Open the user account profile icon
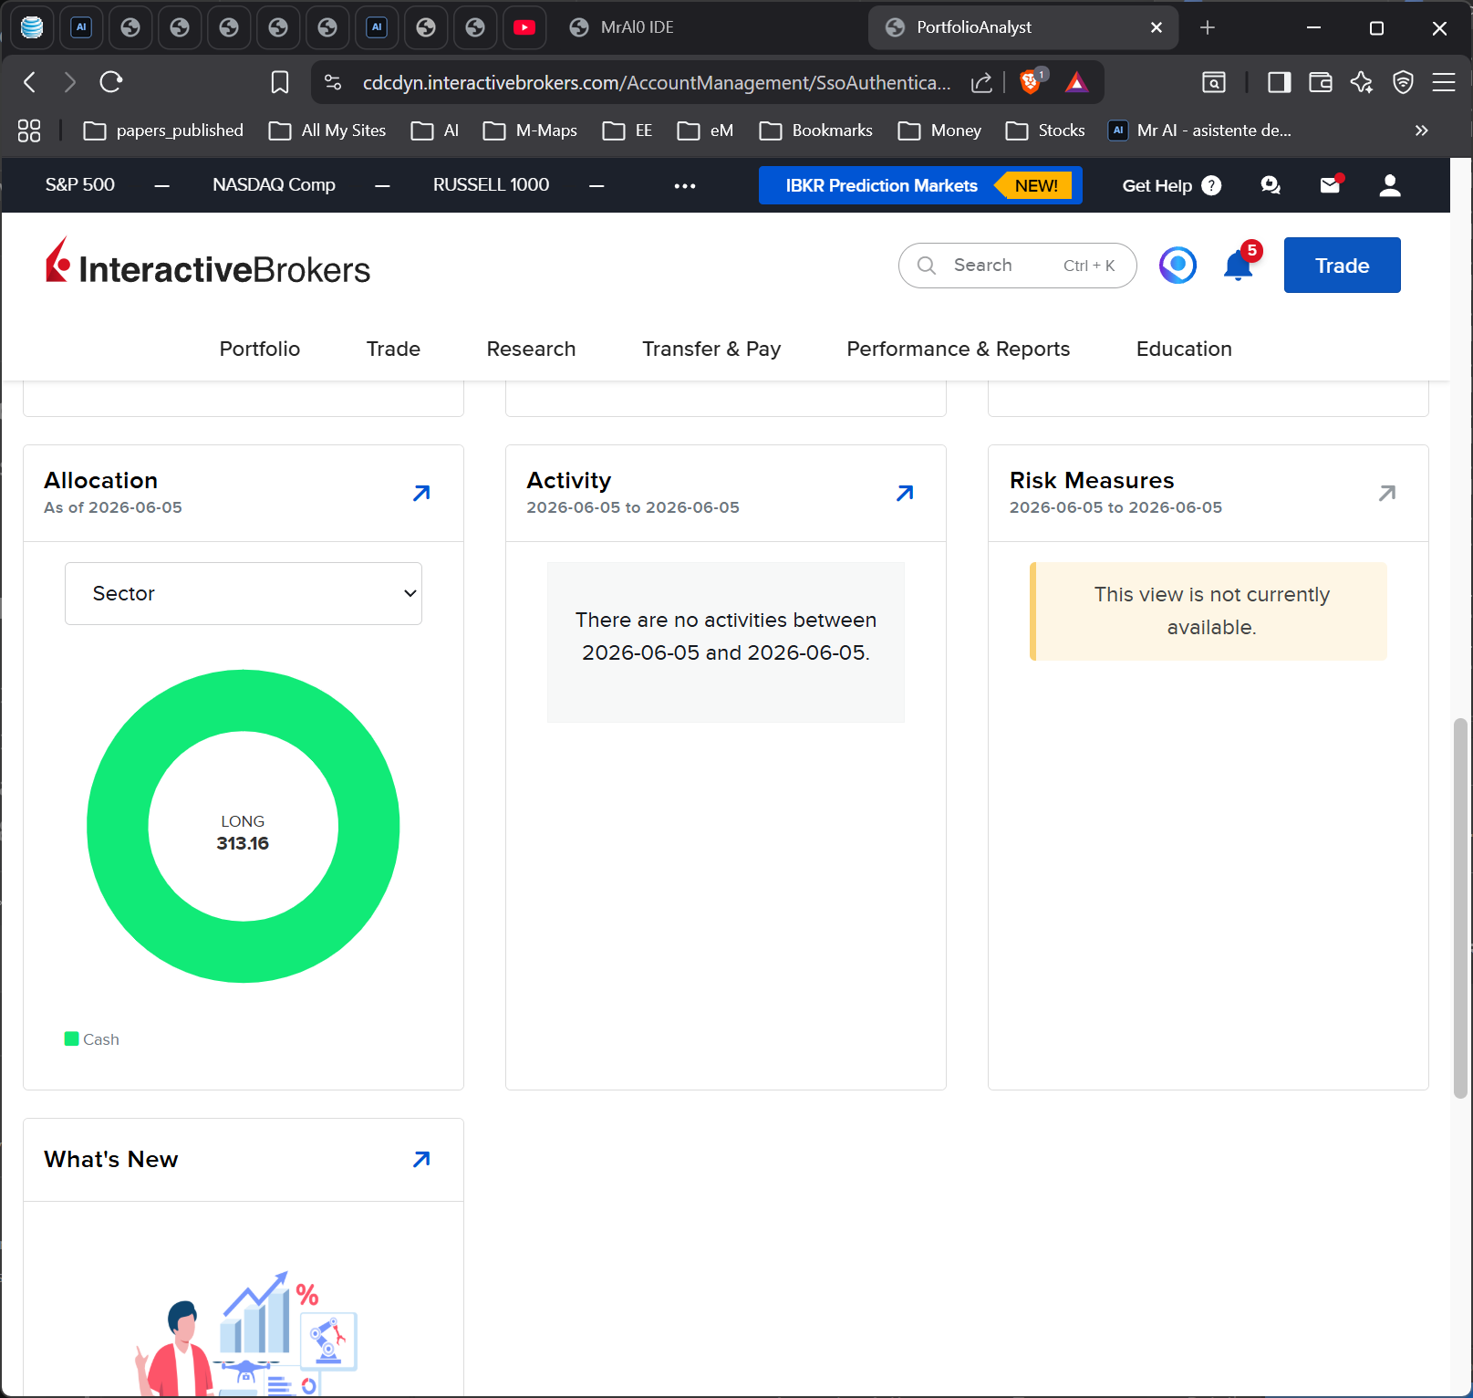Image resolution: width=1473 pixels, height=1398 pixels. (1390, 185)
